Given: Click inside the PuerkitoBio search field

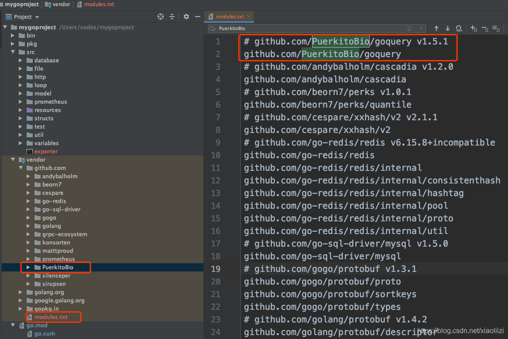Looking at the screenshot, I should point(305,28).
